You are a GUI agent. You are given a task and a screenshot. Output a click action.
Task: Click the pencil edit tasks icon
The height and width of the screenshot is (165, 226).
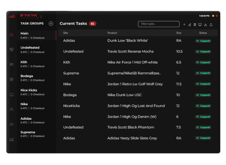pyautogui.click(x=190, y=25)
